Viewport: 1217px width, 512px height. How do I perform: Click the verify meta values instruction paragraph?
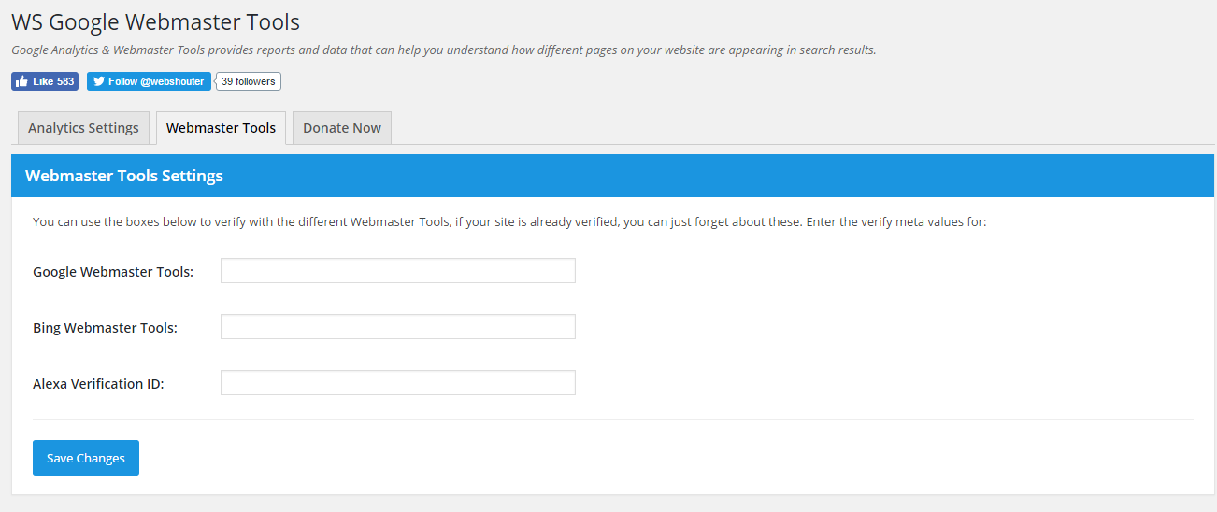click(509, 222)
